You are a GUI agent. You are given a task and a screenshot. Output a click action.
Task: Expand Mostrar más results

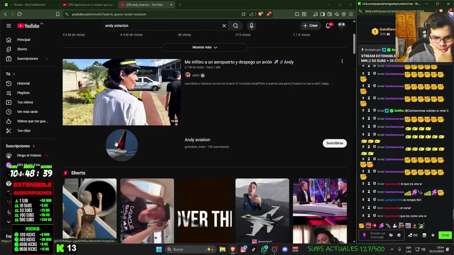pos(205,47)
